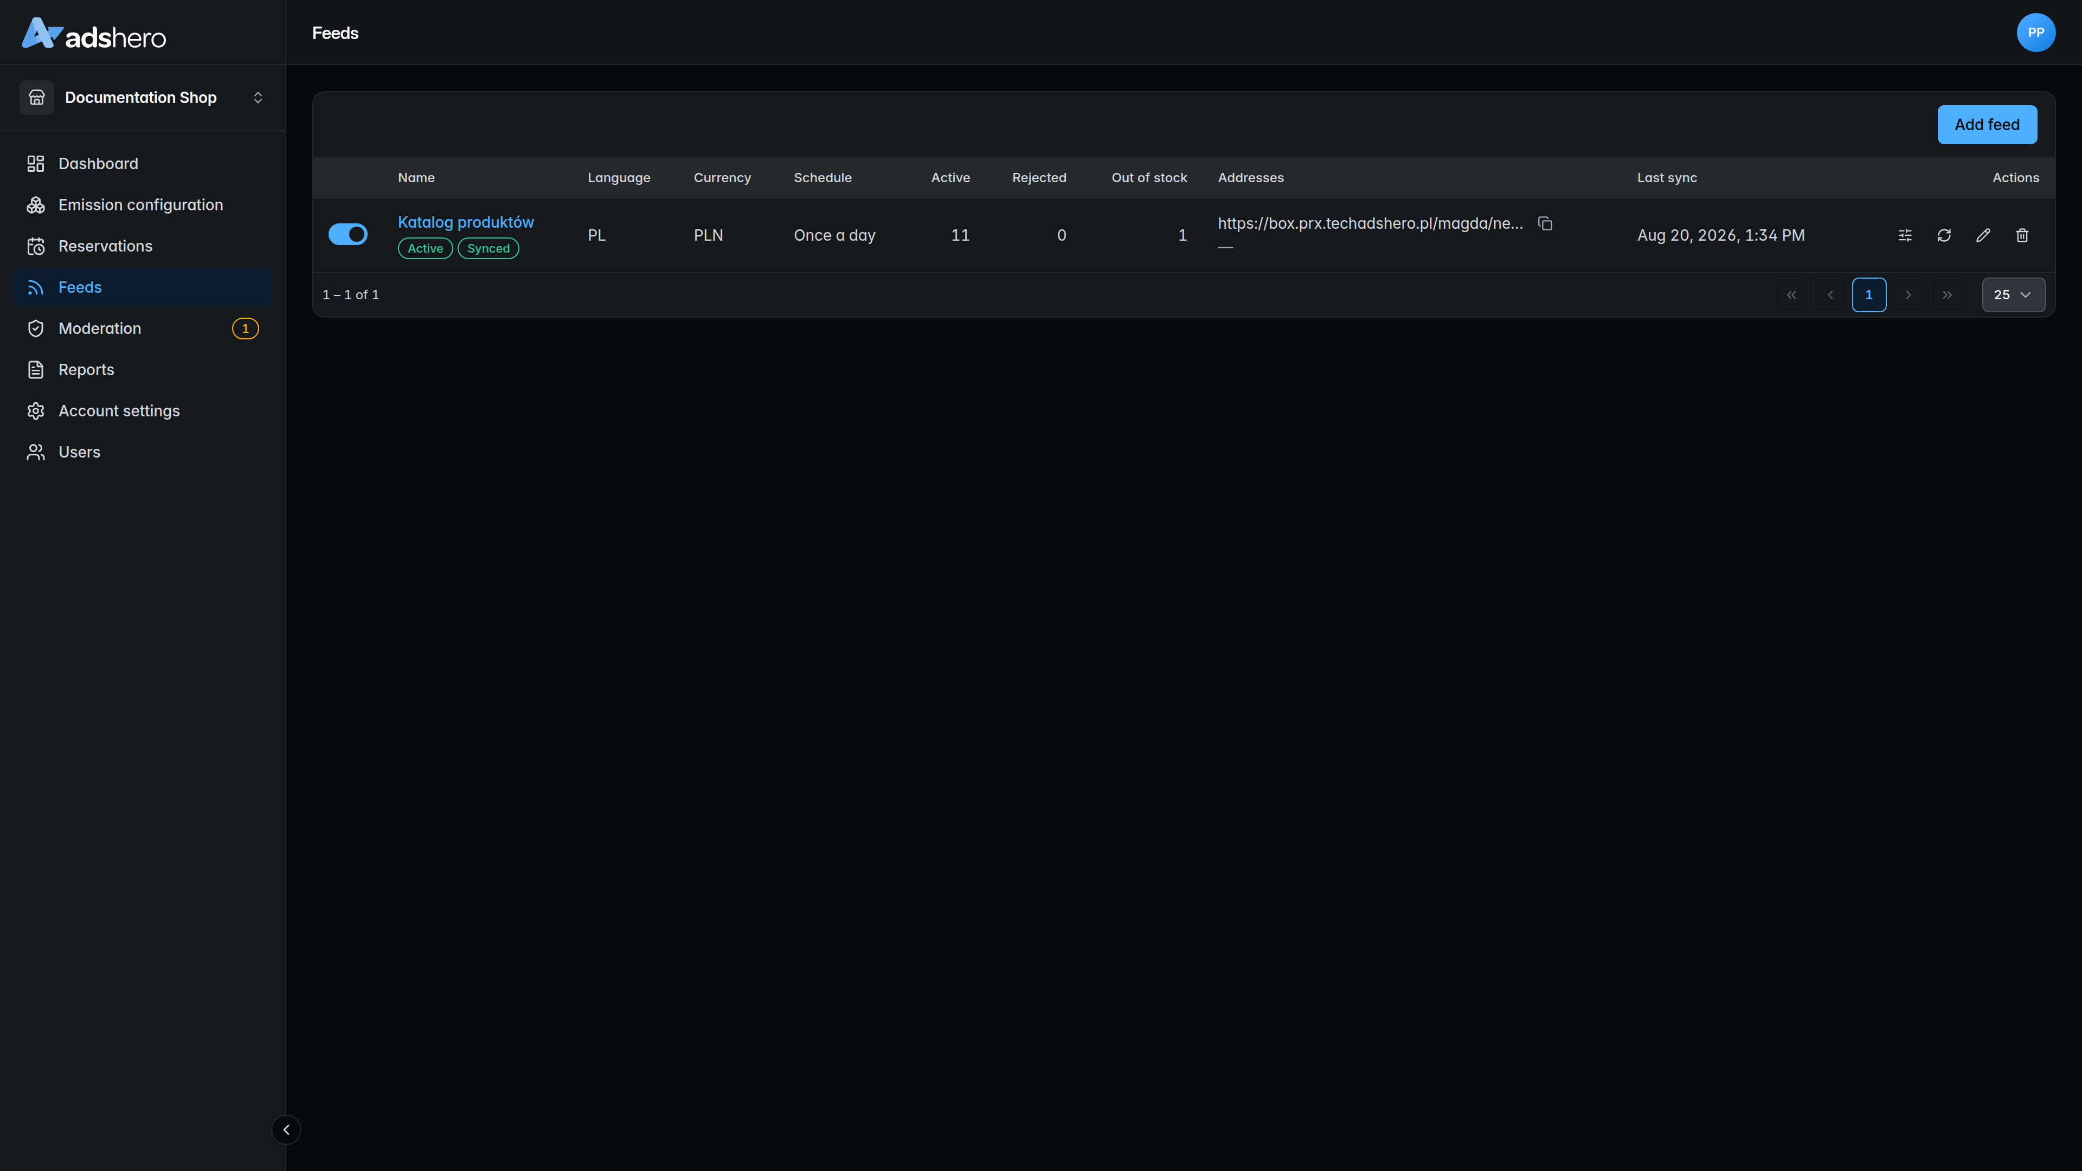Collapse the sidebar with the arrow button

[x=286, y=1130]
